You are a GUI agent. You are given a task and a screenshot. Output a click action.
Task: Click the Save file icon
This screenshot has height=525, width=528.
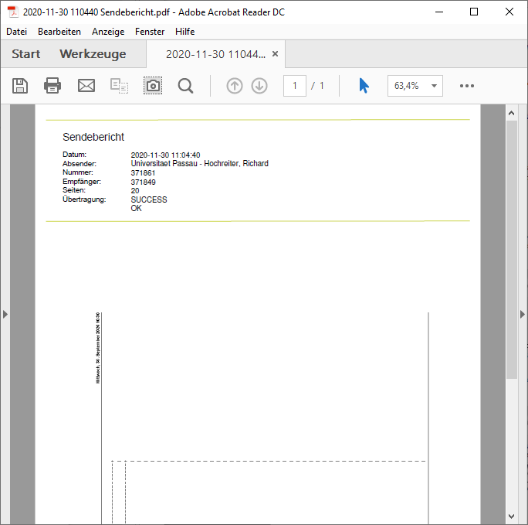coord(20,86)
